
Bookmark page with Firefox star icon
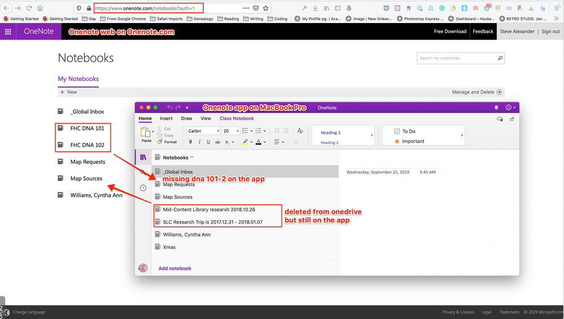[x=265, y=8]
